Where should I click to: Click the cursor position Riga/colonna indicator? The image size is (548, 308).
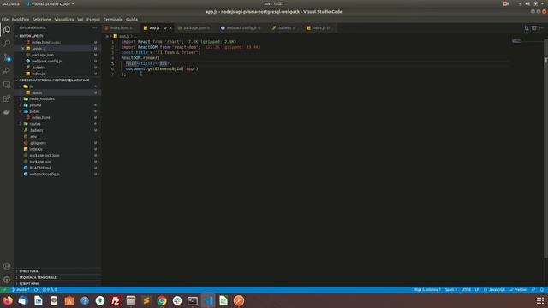tap(427, 290)
